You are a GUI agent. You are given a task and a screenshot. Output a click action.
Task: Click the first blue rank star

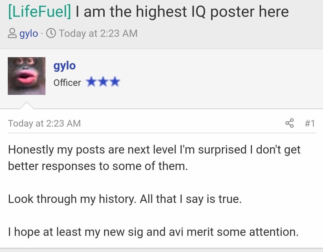[91, 82]
